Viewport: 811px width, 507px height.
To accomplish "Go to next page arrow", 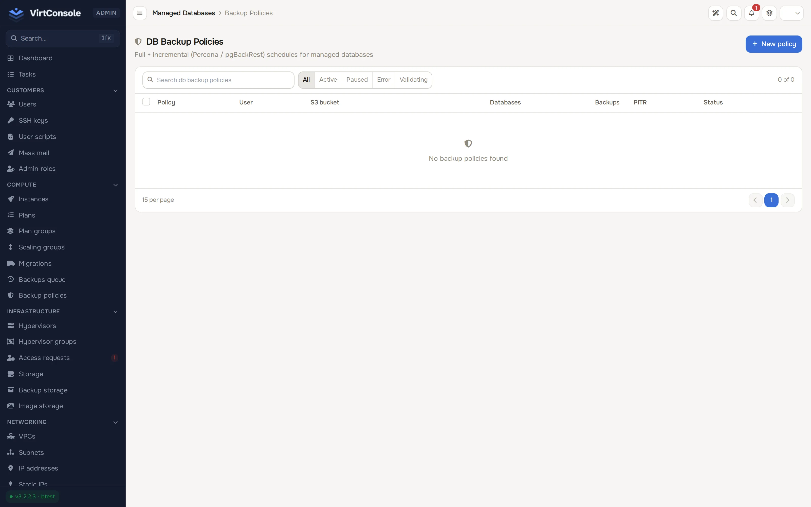I will (x=787, y=200).
